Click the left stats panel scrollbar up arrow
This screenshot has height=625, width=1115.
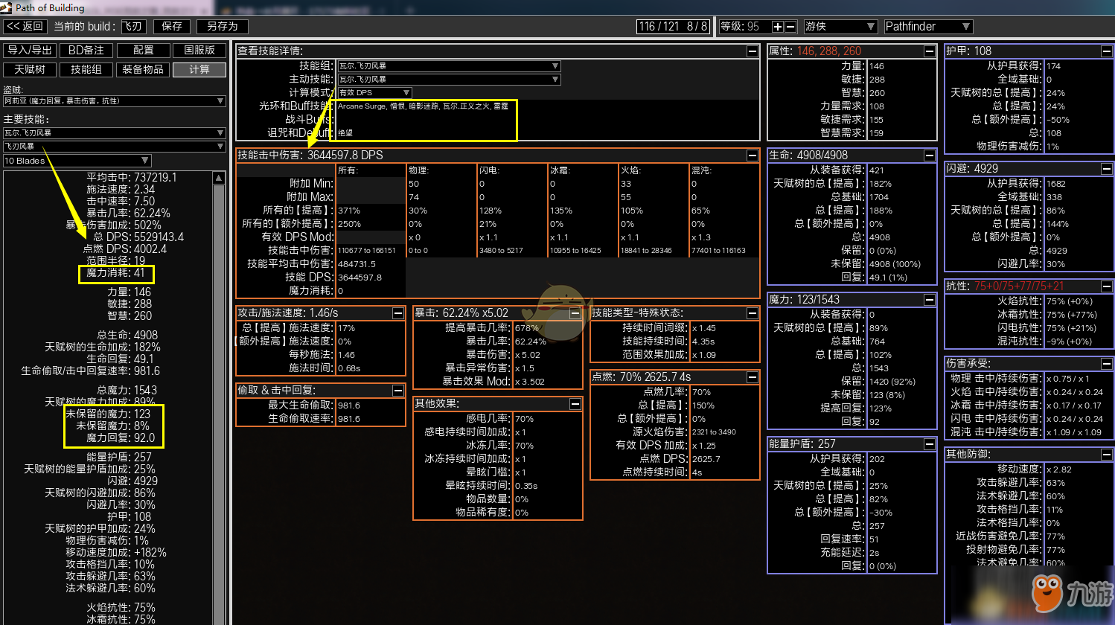(x=219, y=178)
